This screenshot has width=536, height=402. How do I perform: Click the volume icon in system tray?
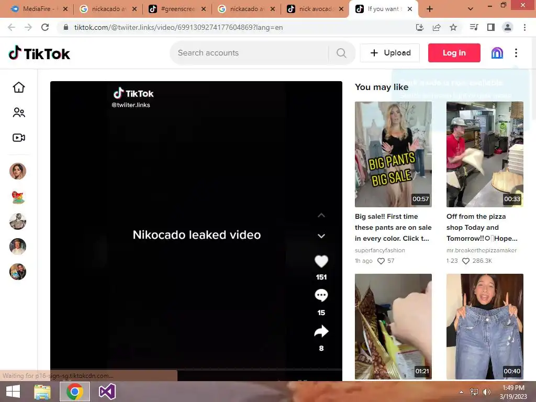pos(486,392)
